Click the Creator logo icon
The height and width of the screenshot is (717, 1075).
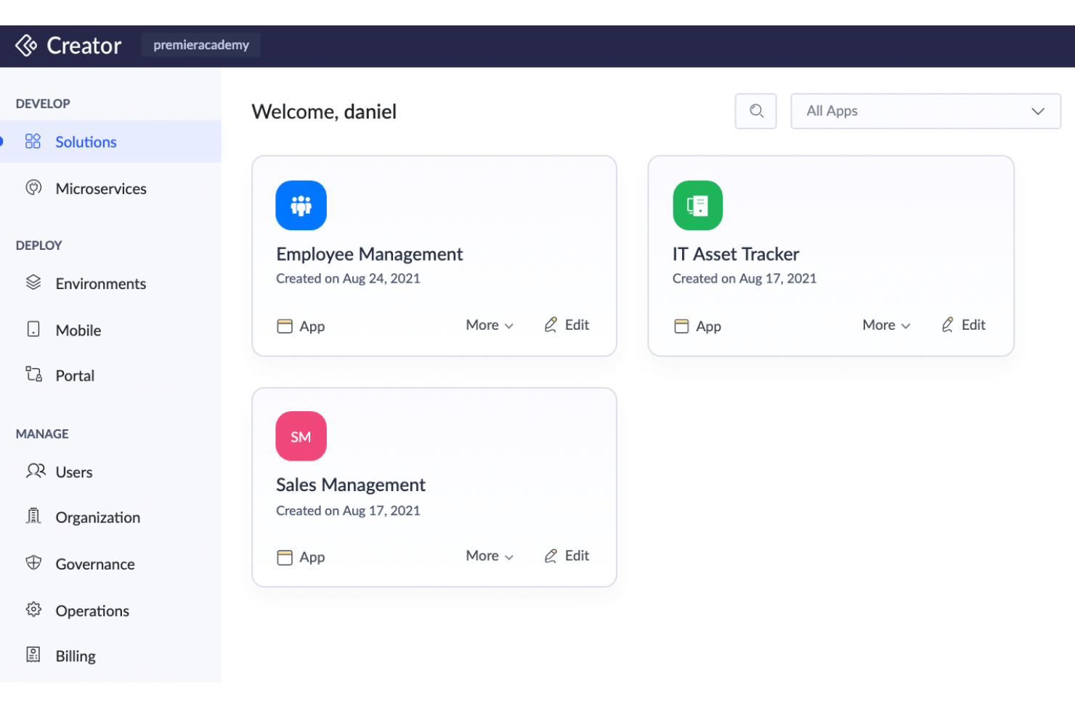pyautogui.click(x=26, y=46)
